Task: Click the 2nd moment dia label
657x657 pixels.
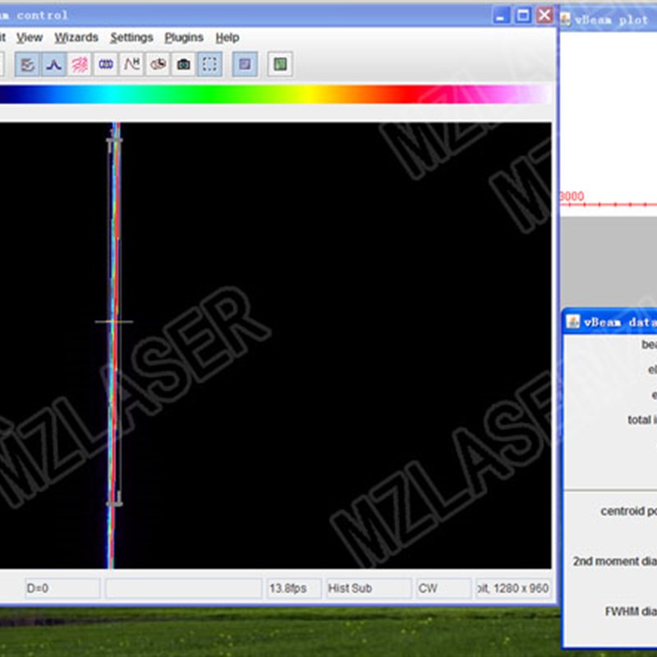Action: click(x=614, y=562)
